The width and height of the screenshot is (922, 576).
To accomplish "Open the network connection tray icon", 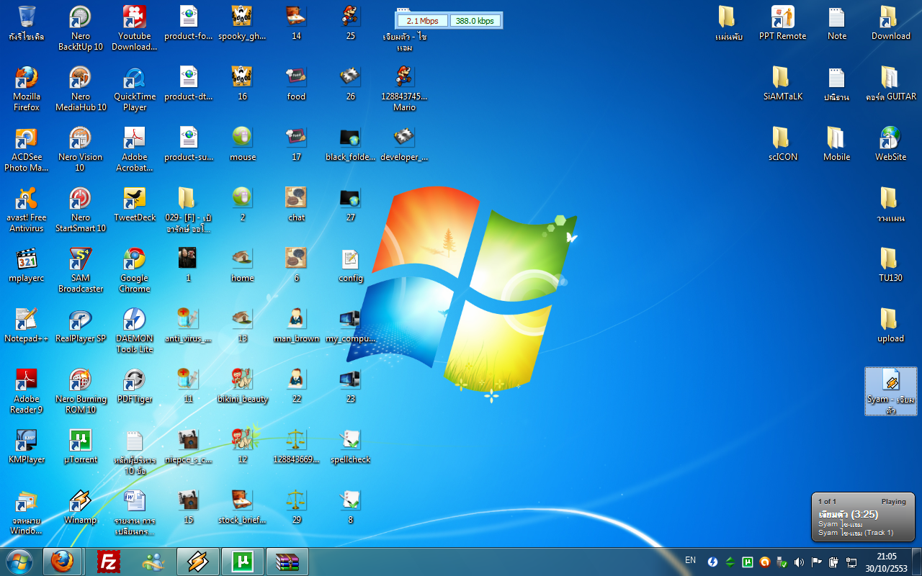I will coord(851,562).
